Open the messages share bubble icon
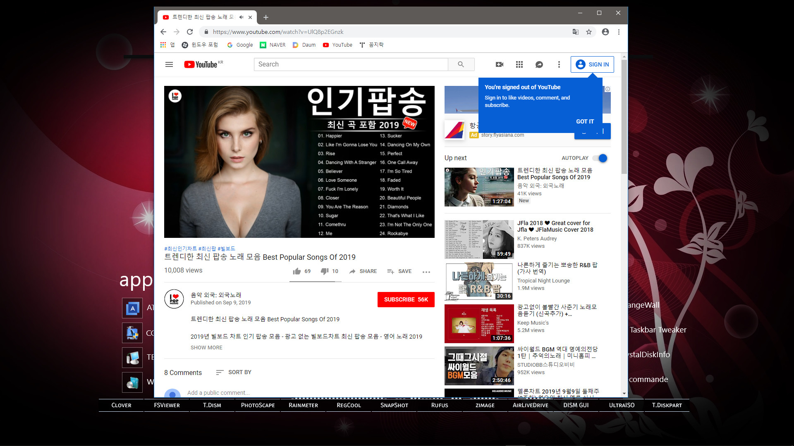The image size is (794, 446). [x=539, y=64]
